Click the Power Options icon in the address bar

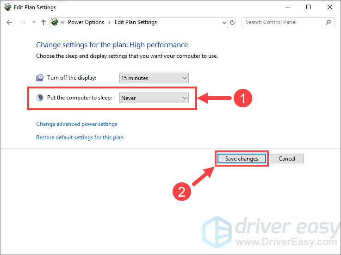click(55, 22)
